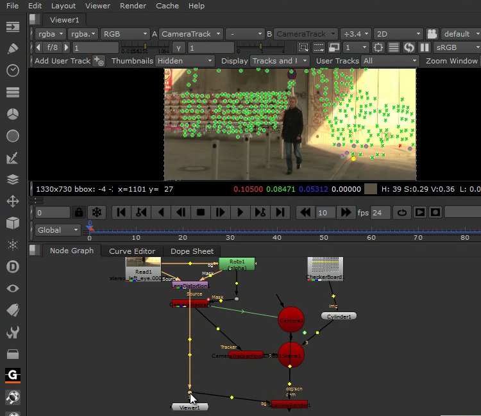Click the Add User Track crosshair icon
The image size is (481, 416).
[99, 61]
